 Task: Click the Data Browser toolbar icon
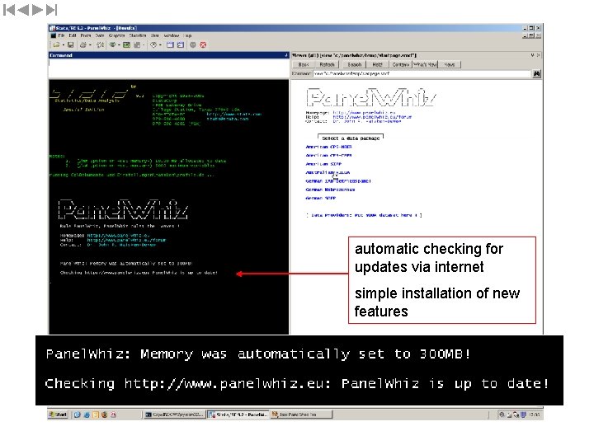[181, 45]
